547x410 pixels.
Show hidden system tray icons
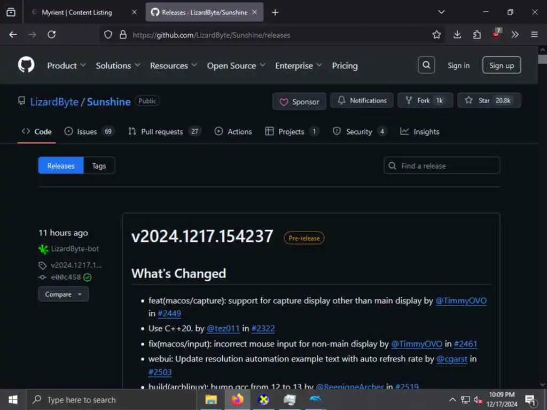[452, 400]
